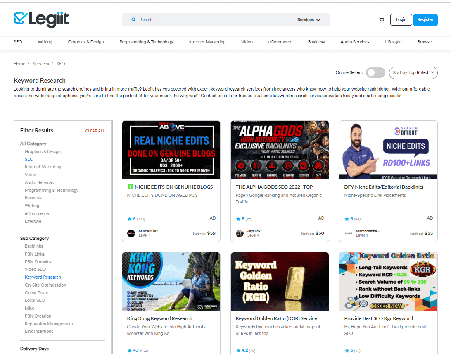451x354 pixels.
Task: Select PBN Creation sub category
Action: coord(38,316)
